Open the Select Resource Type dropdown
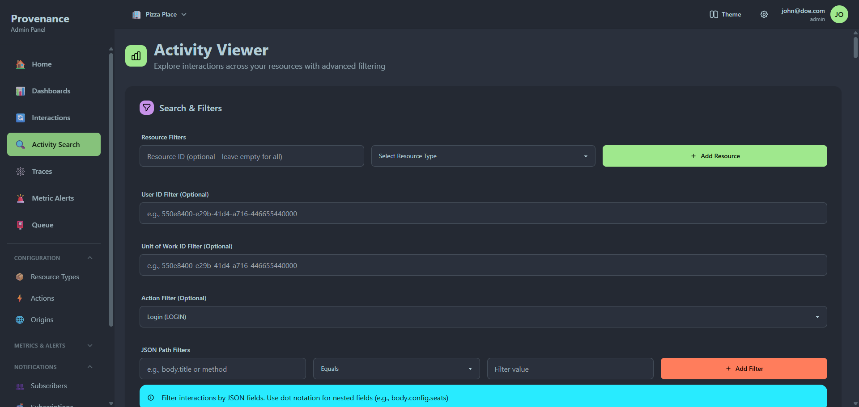Image resolution: width=859 pixels, height=407 pixels. pos(483,155)
